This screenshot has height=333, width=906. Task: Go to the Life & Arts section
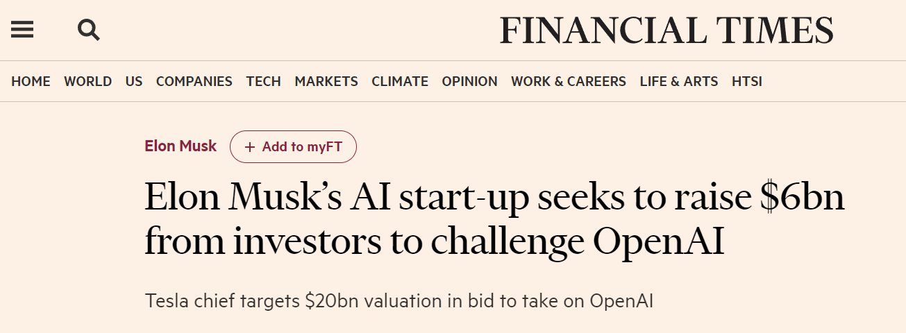(x=678, y=81)
